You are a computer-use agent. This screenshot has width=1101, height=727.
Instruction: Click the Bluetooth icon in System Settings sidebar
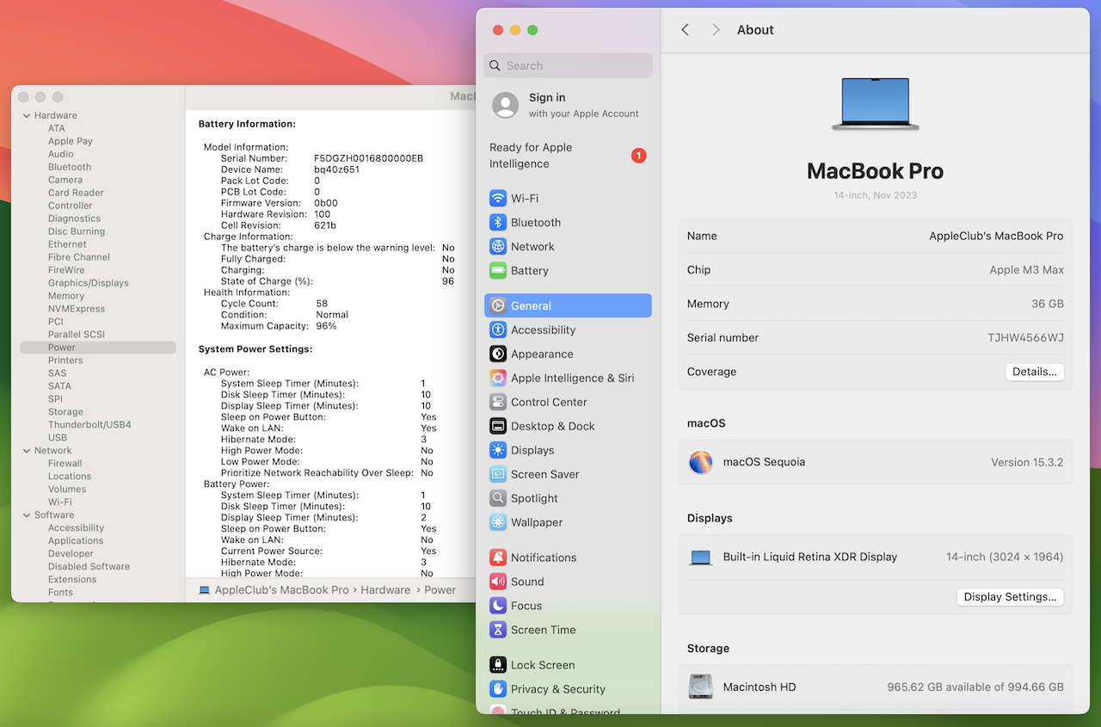498,222
